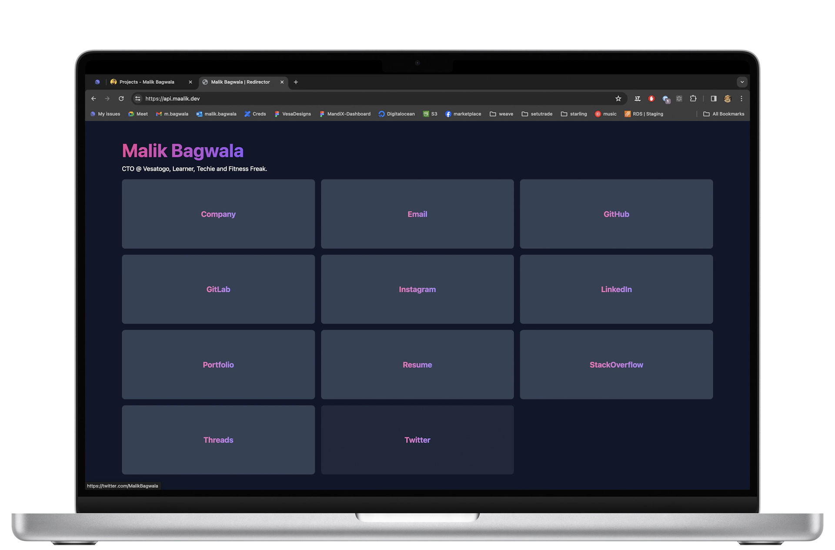Click the Twitter card
Screen dimensions: 835x550
pos(417,440)
